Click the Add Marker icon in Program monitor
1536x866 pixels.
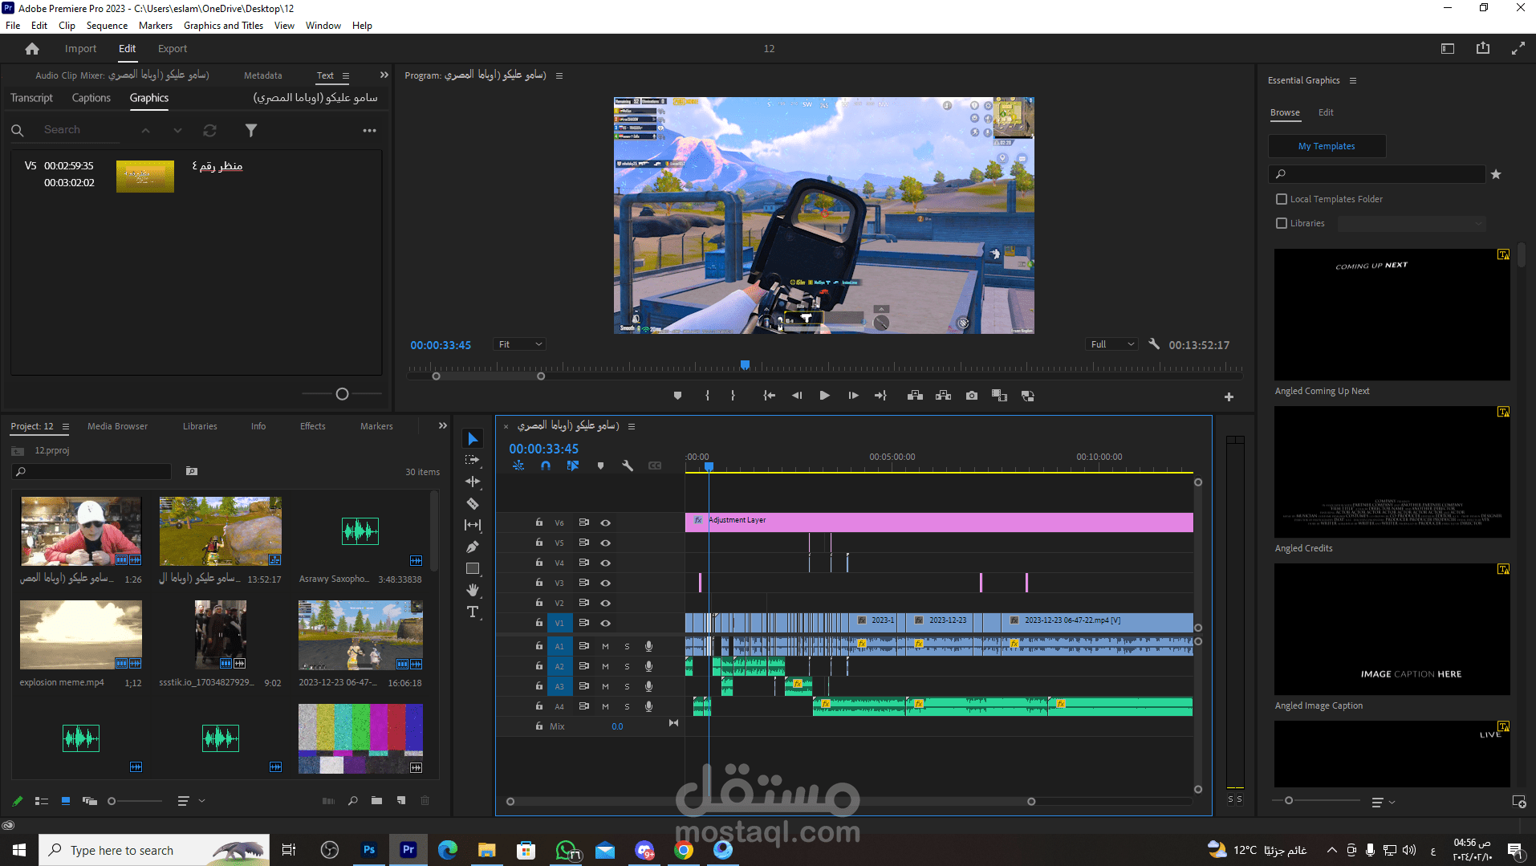[677, 396]
